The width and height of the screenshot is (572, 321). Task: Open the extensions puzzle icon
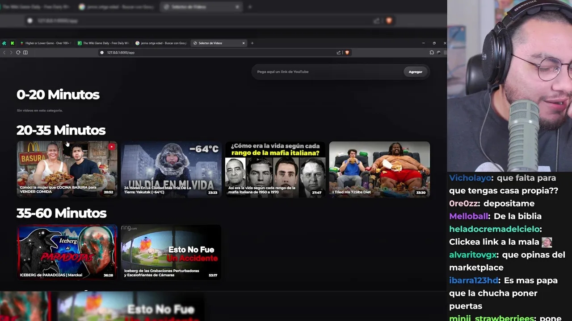tap(432, 53)
